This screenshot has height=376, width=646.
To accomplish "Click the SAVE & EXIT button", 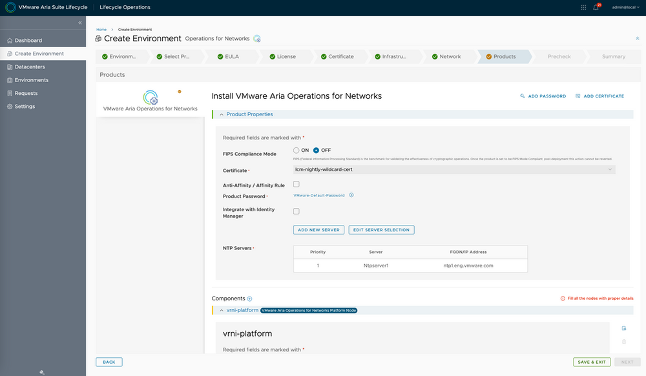I will 591,362.
